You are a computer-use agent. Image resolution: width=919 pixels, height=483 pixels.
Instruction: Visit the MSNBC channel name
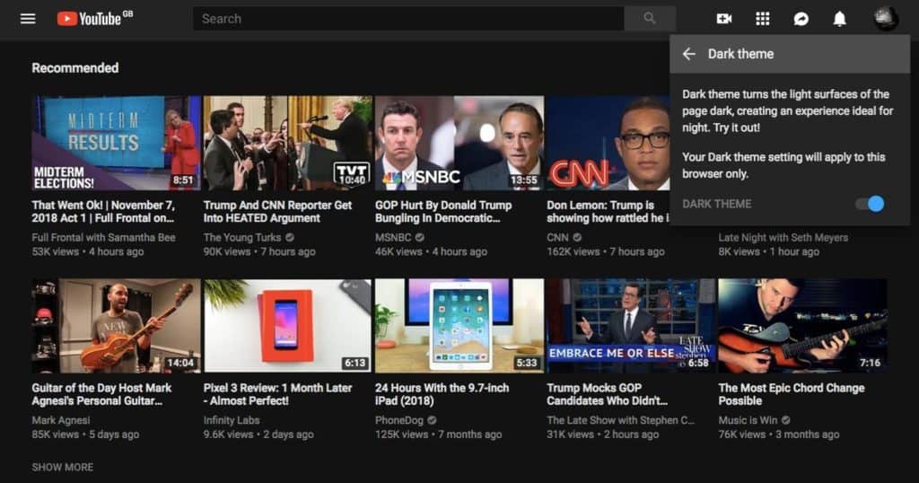pyautogui.click(x=393, y=237)
